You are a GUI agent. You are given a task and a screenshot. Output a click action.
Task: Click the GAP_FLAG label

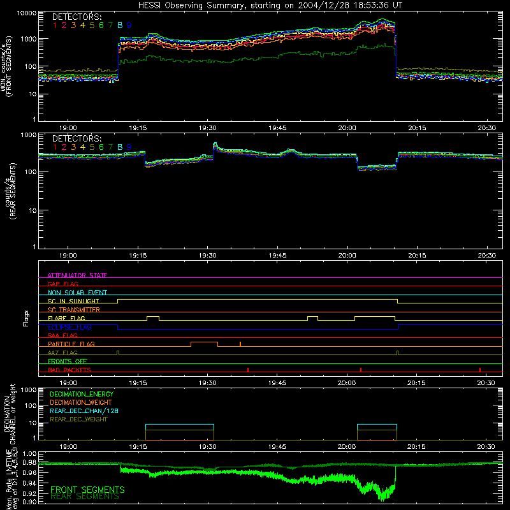point(62,284)
